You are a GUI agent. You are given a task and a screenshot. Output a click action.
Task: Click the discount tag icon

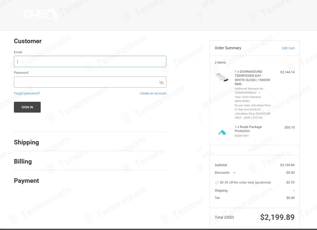point(217,183)
